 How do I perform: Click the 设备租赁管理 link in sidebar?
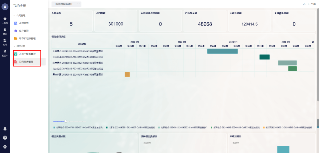pyautogui.click(x=26, y=62)
